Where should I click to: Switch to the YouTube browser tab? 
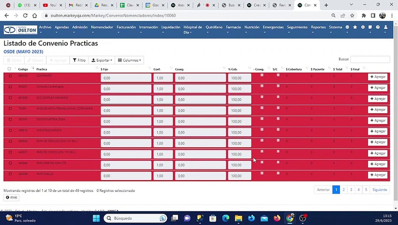tap(52, 5)
